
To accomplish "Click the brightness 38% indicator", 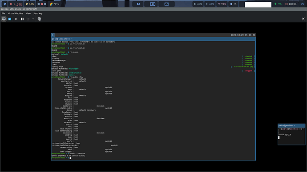I will [x=198, y=4].
